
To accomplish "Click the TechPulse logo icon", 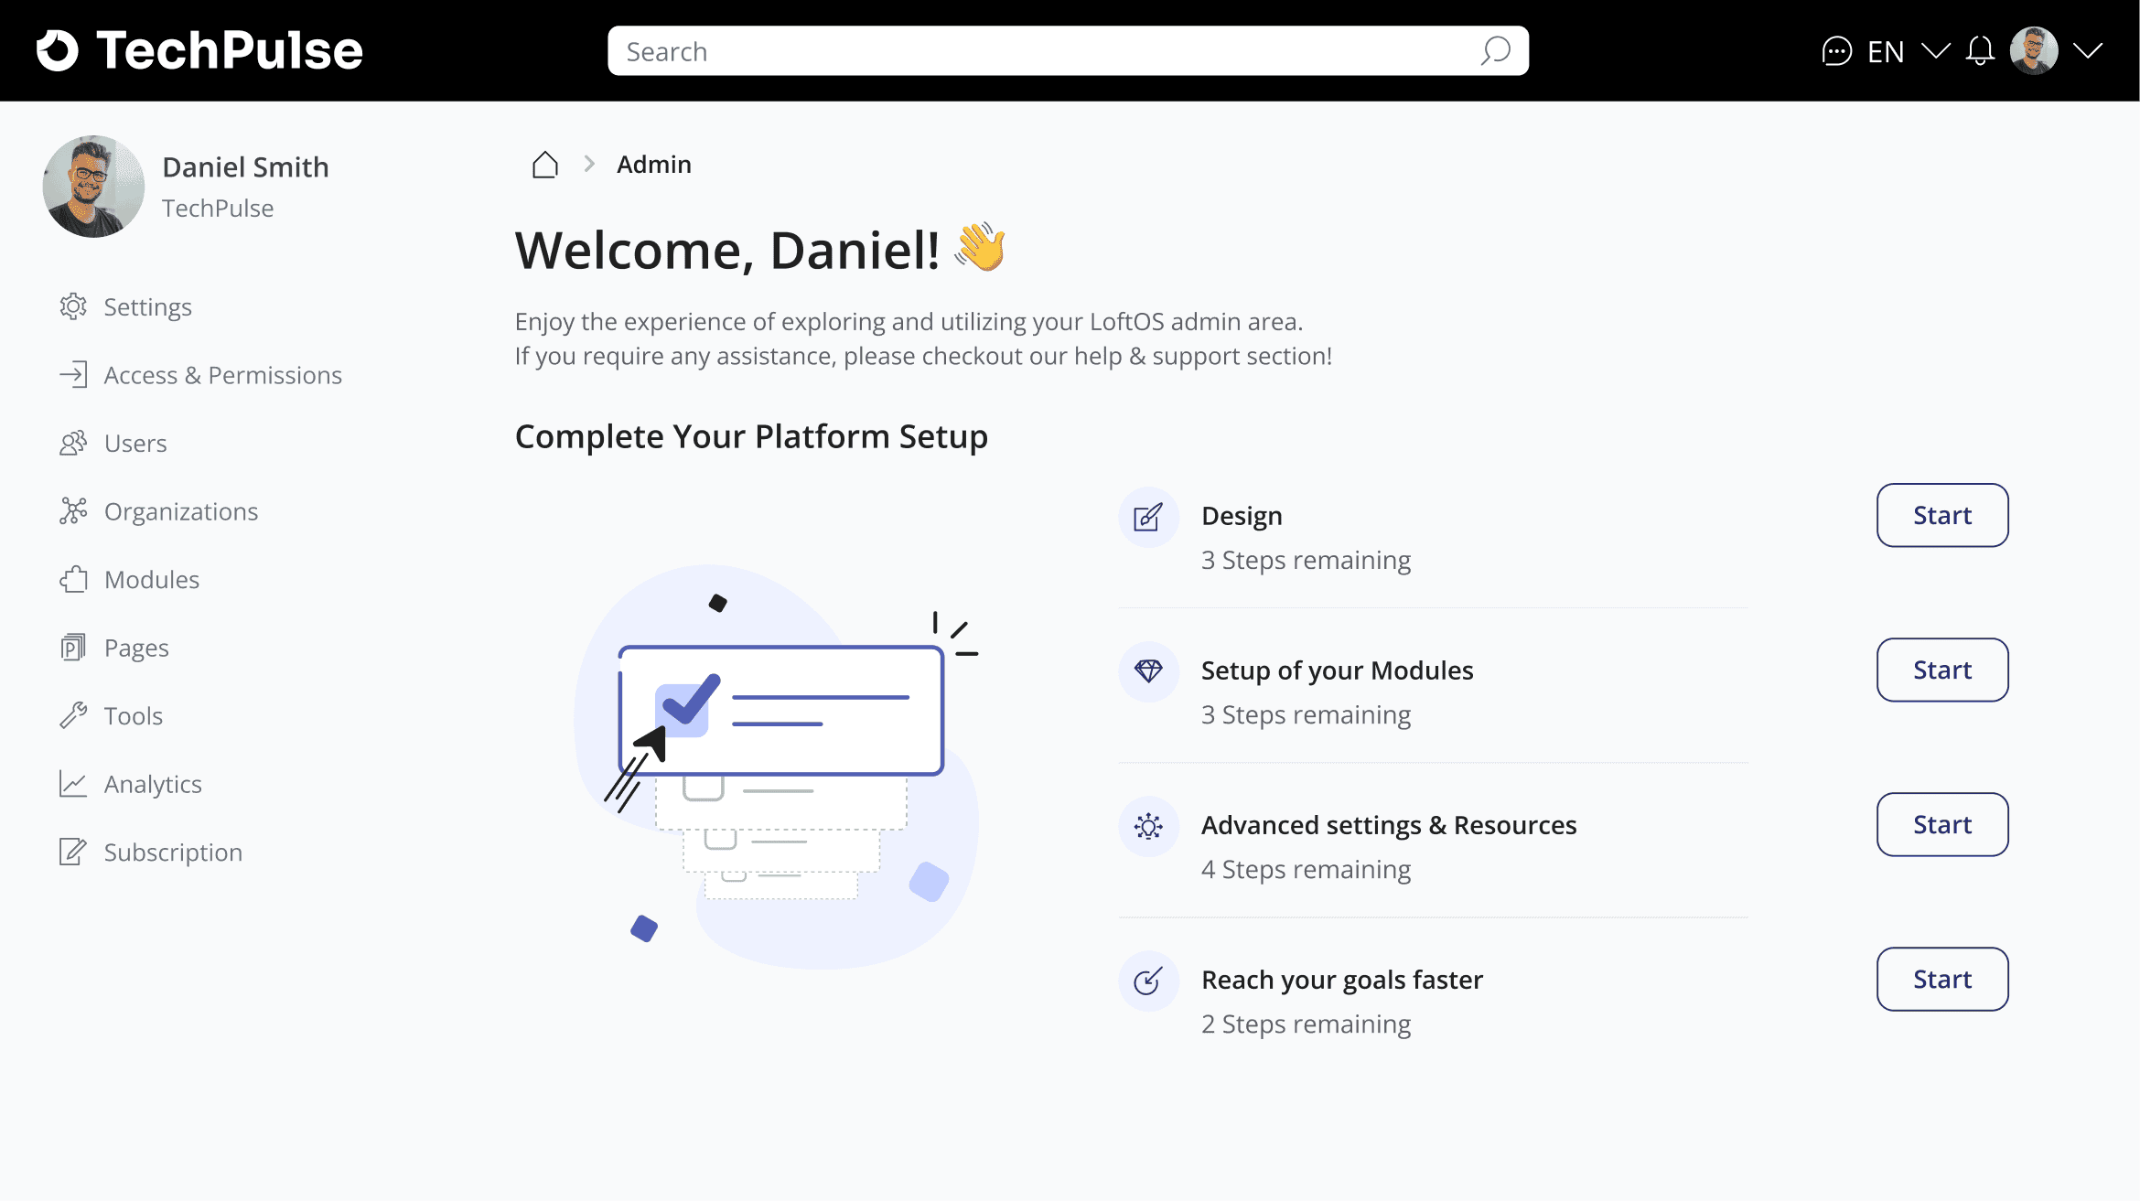I will pos(58,50).
